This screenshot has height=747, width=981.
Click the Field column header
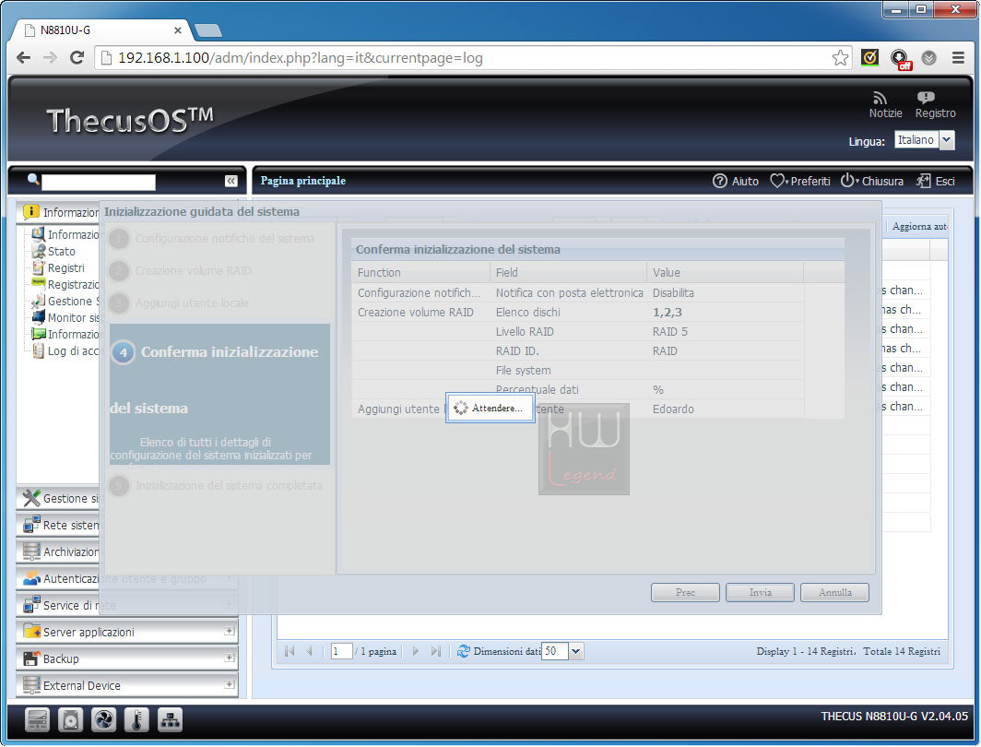[568, 273]
